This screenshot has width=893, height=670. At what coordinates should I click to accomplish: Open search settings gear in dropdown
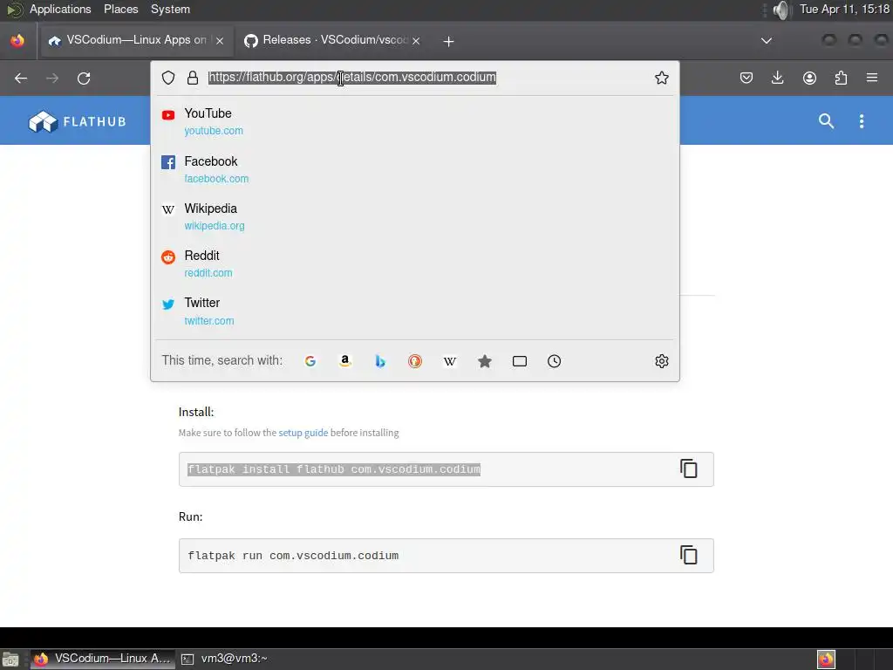tap(661, 361)
